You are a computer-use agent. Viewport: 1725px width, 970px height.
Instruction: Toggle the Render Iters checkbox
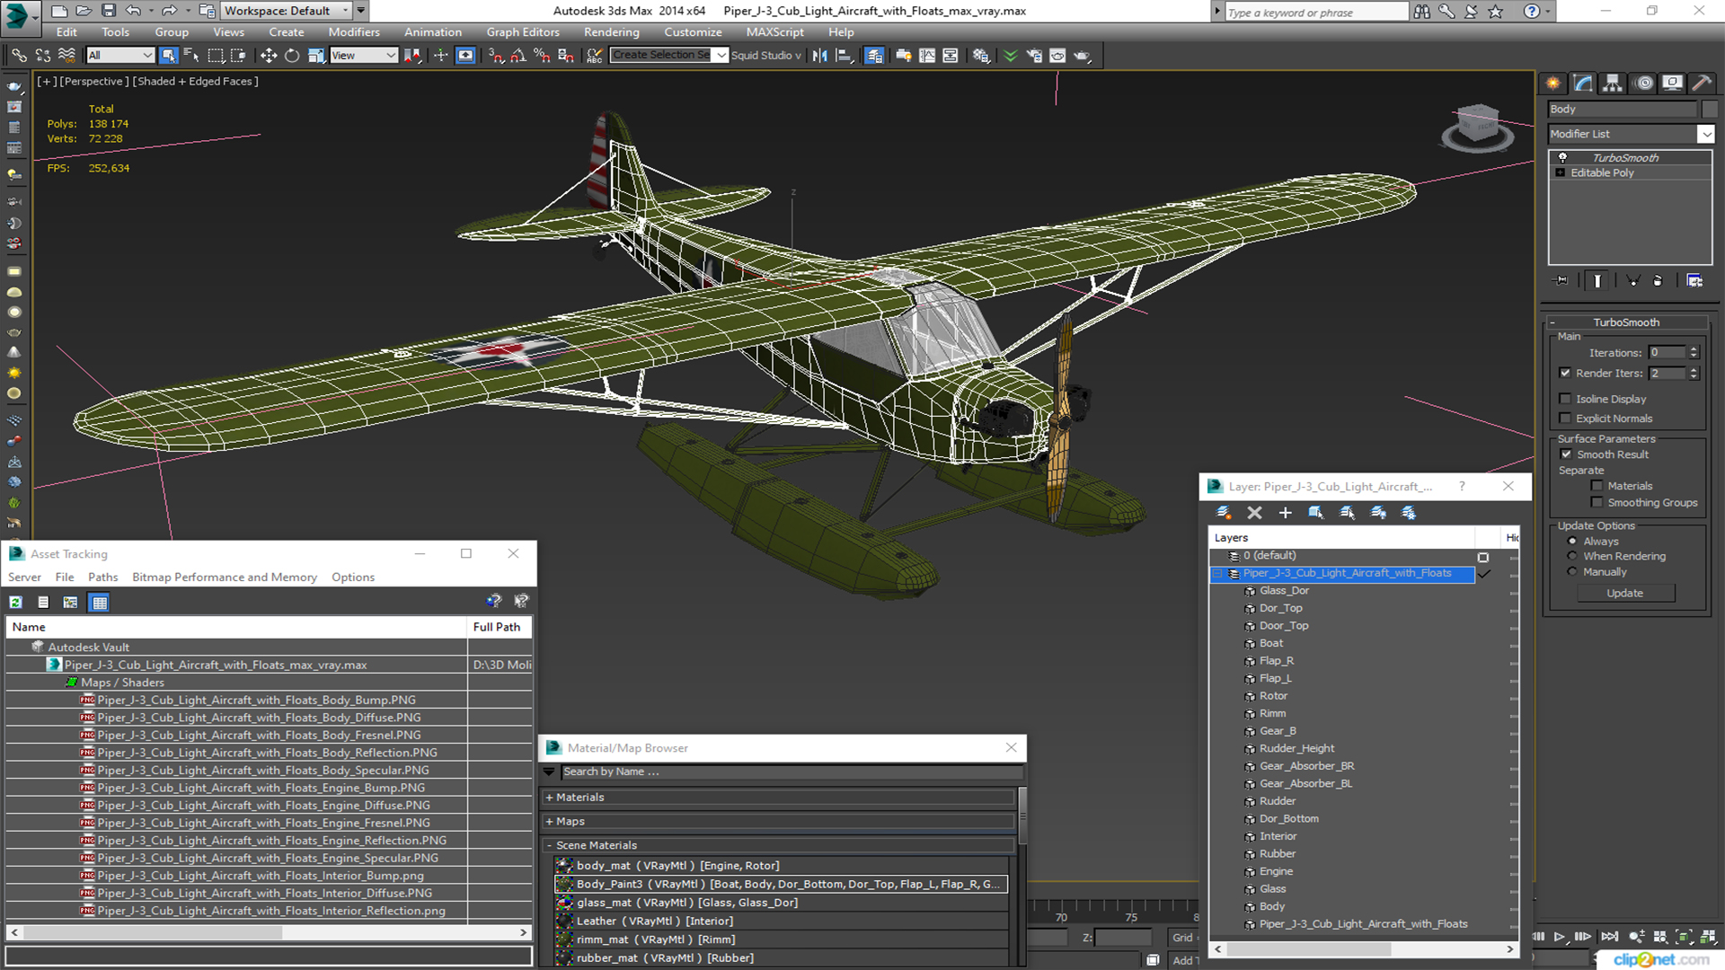(x=1565, y=373)
